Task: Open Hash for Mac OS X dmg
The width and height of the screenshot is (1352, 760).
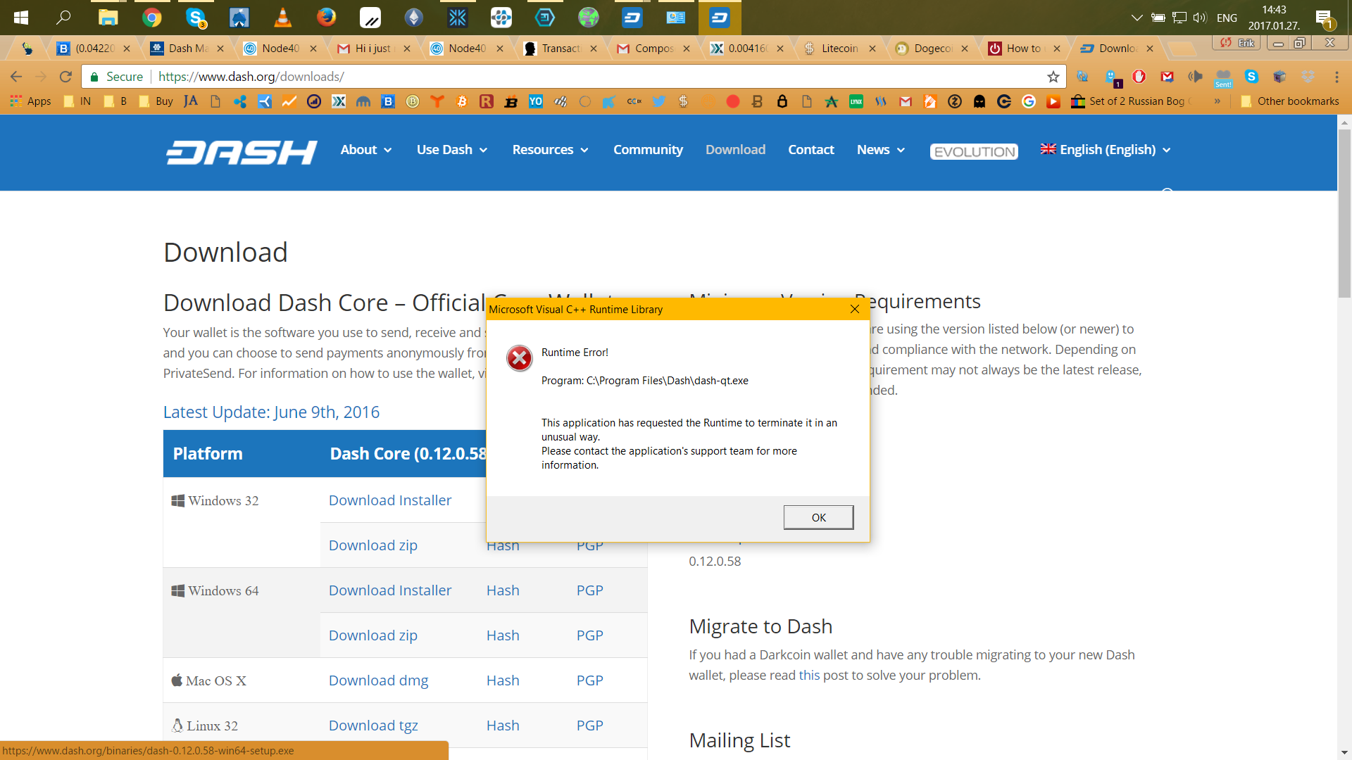Action: tap(503, 680)
